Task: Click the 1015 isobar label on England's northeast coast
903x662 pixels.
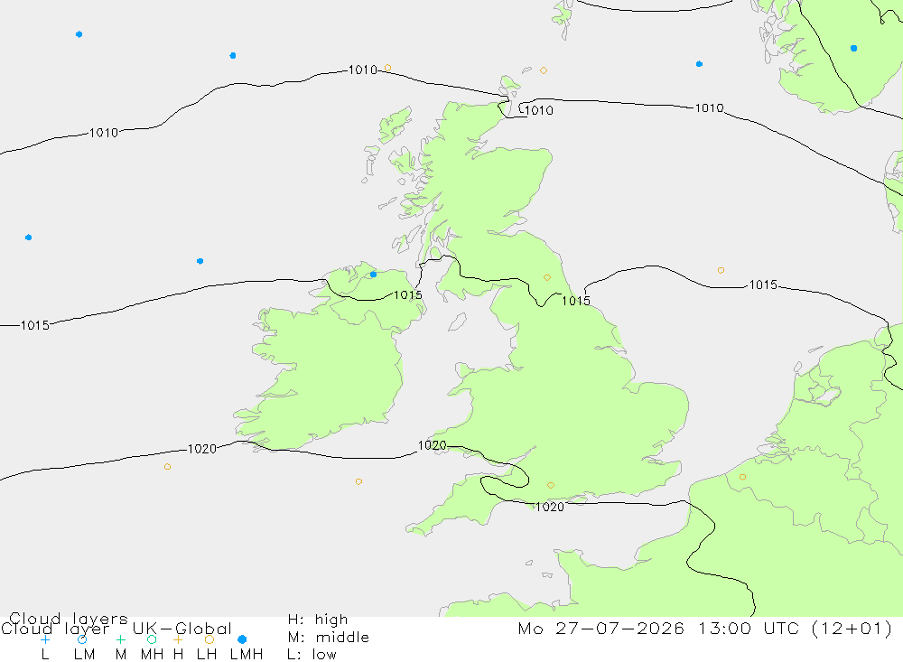Action: pos(576,301)
